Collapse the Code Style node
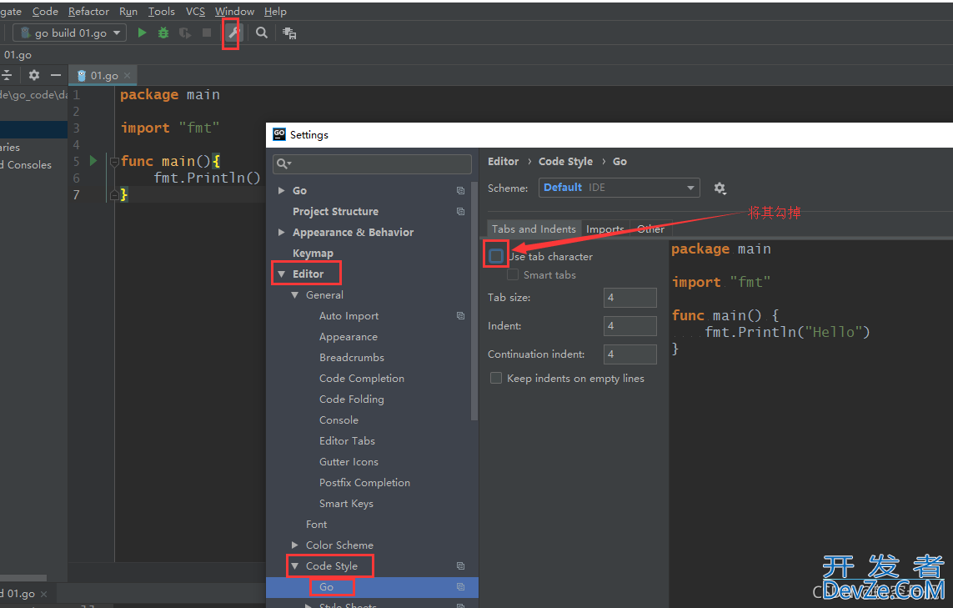The image size is (953, 608). click(x=295, y=566)
